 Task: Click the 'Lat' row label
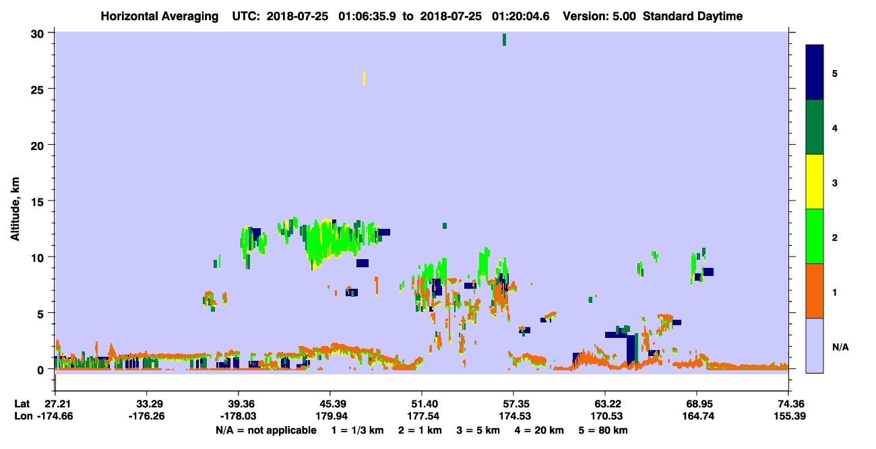(x=22, y=404)
